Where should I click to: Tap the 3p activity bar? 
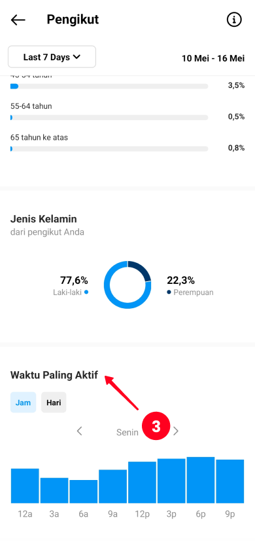(x=171, y=481)
